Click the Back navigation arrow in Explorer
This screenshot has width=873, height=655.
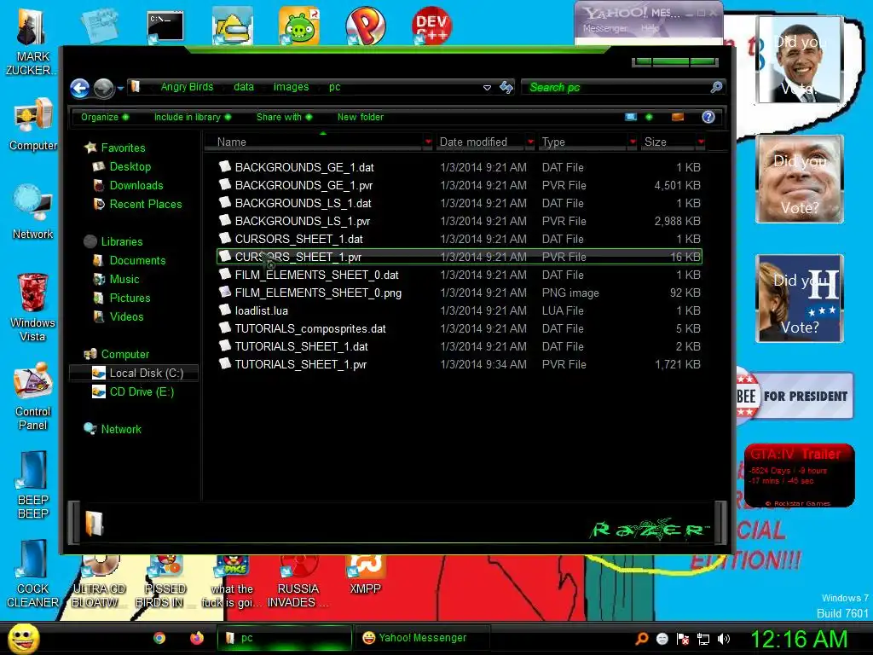click(x=79, y=88)
